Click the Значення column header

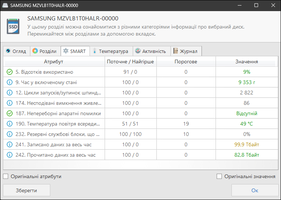coord(247,61)
